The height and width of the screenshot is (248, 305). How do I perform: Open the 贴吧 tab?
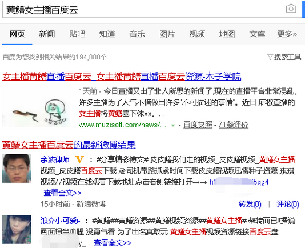coord(77,34)
